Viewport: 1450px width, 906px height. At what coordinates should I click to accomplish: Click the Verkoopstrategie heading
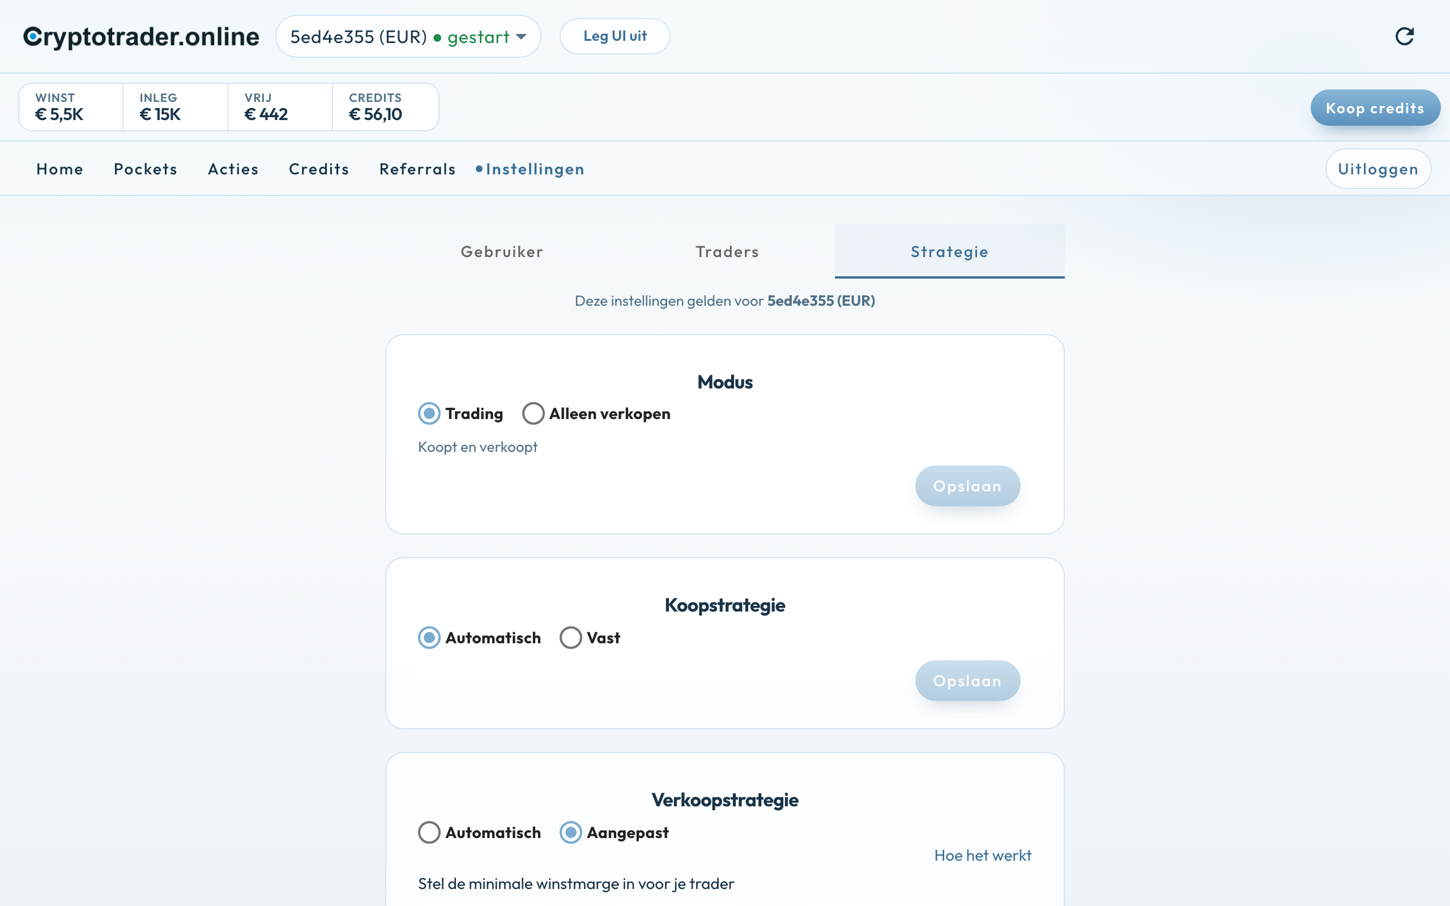pos(725,800)
